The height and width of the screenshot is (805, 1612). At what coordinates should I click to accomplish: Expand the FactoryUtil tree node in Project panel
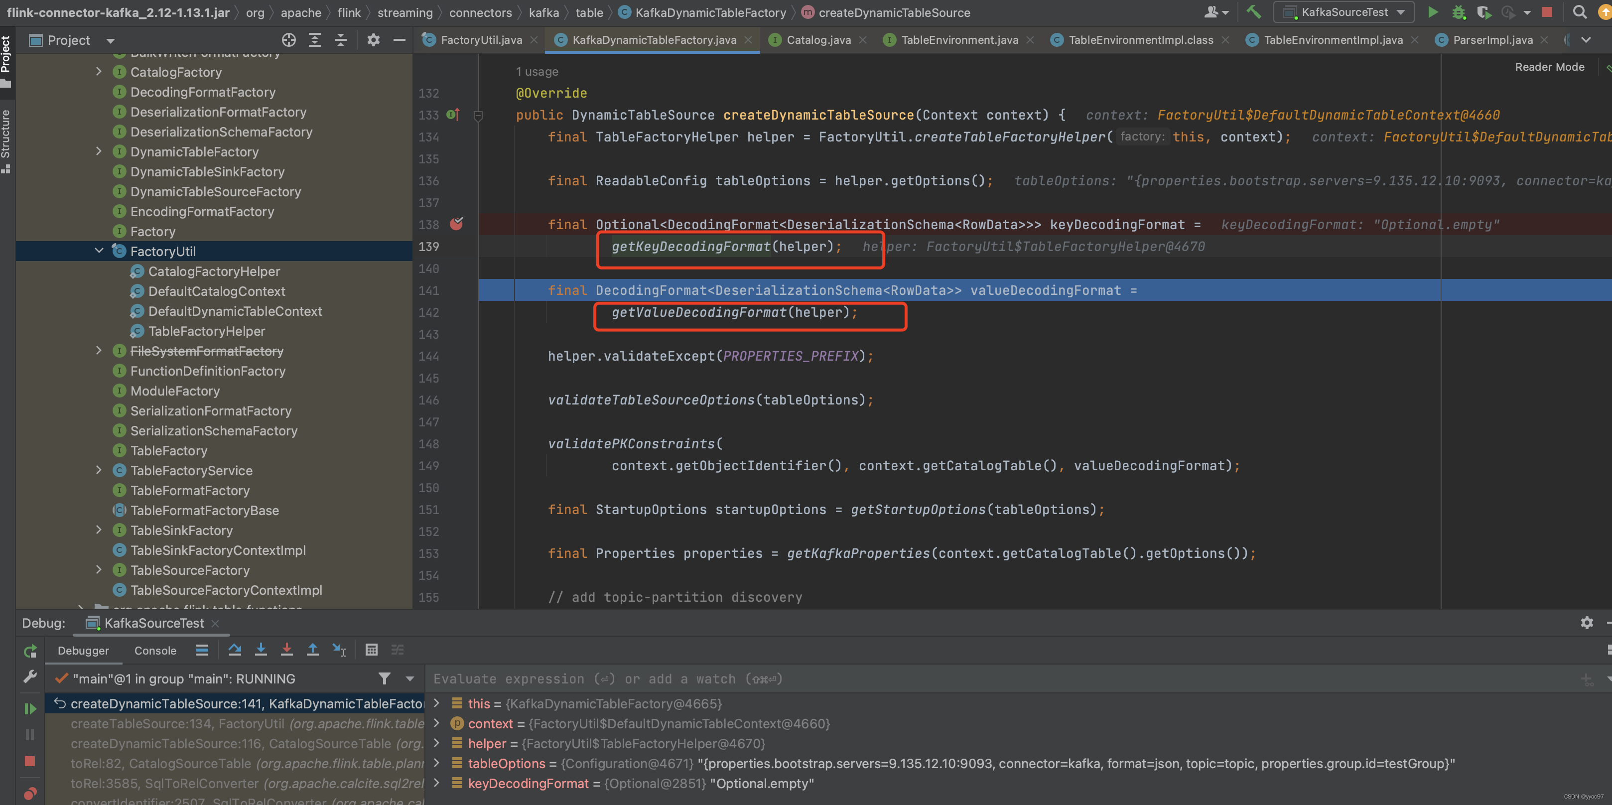pos(99,251)
